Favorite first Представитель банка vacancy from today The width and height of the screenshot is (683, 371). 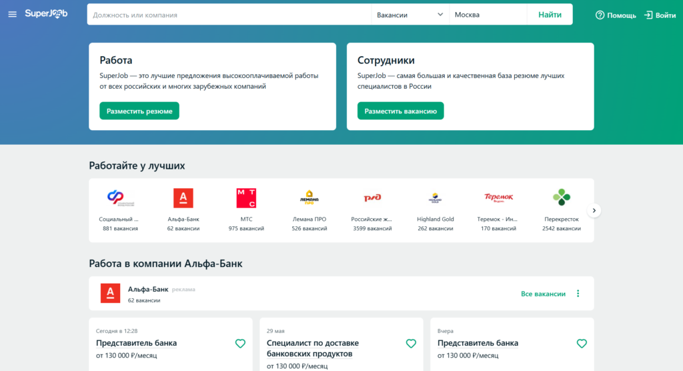240,344
